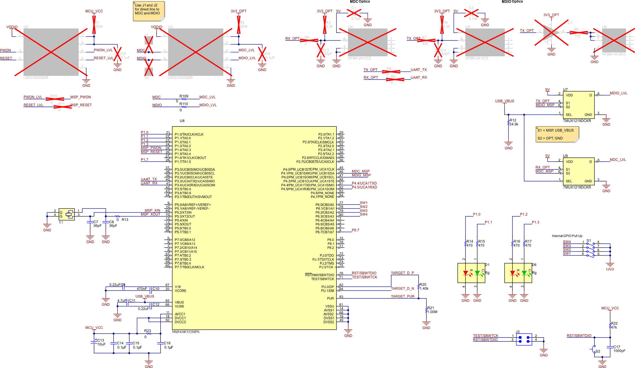The width and height of the screenshot is (635, 368).
Task: Select the U9 TMUX1219DCKR multiplexer block
Action: pos(578,171)
